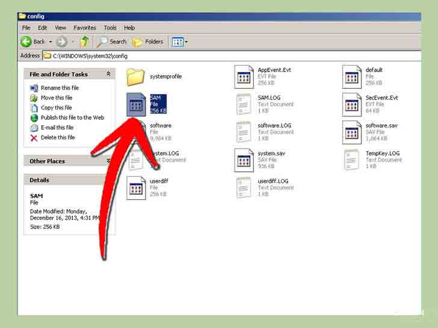
Task: Click Delete this file
Action: point(58,138)
